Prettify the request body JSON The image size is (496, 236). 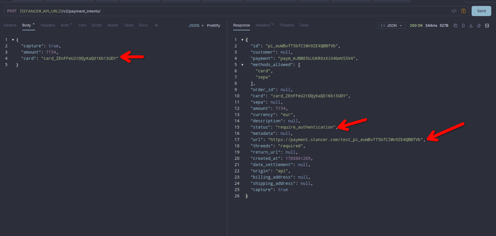(x=214, y=26)
